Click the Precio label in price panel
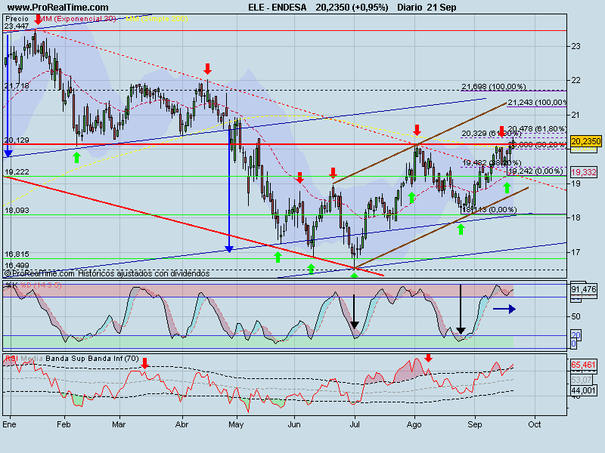Image resolution: width=605 pixels, height=453 pixels. click(x=17, y=18)
